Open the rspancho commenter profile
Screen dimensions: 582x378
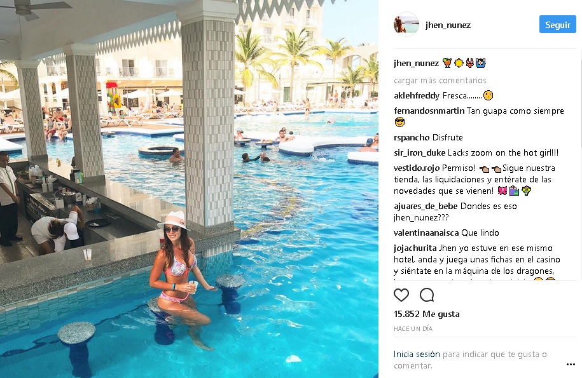412,137
